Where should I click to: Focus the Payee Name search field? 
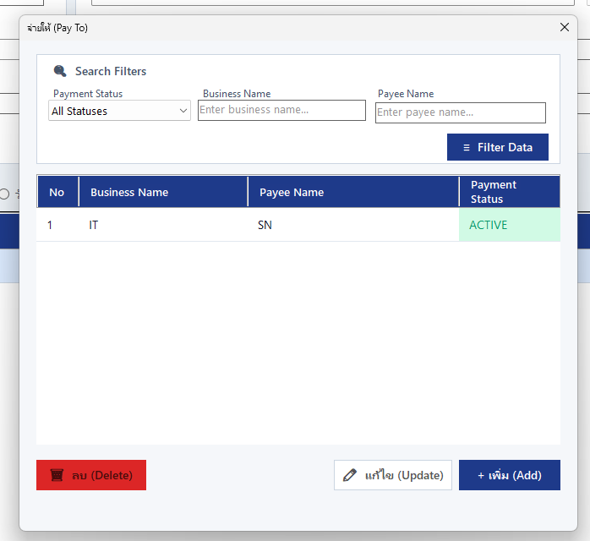pyautogui.click(x=460, y=112)
